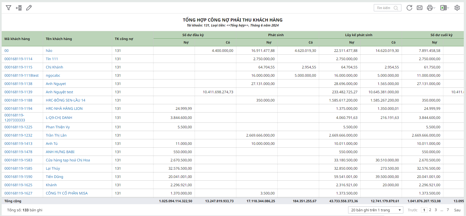The height and width of the screenshot is (216, 466).
Task: Click Phát sinh column group header
Action: (276, 35)
